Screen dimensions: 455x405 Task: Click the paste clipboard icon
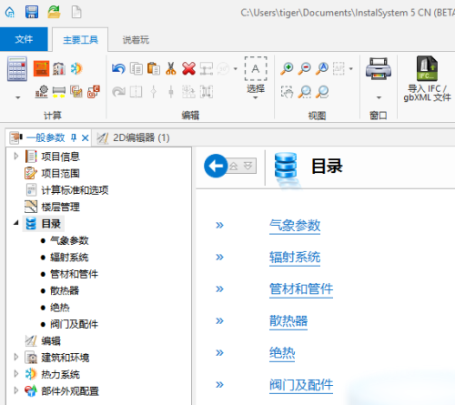coord(154,68)
